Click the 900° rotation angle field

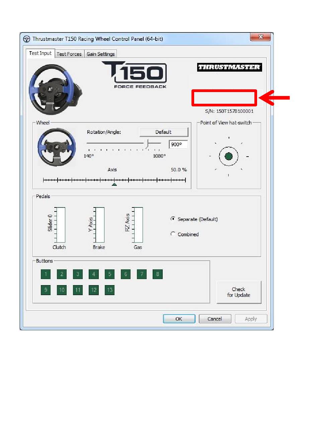pyautogui.click(x=178, y=144)
